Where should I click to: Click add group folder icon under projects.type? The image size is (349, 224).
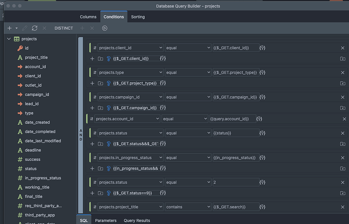pos(100,83)
